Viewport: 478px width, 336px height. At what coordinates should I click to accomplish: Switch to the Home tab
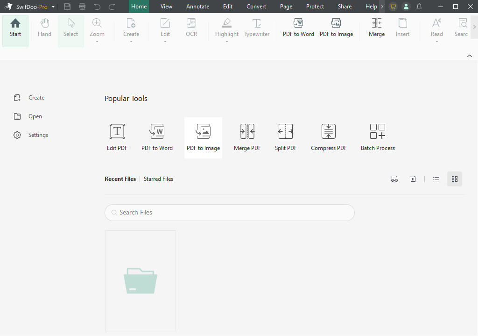coord(139,7)
